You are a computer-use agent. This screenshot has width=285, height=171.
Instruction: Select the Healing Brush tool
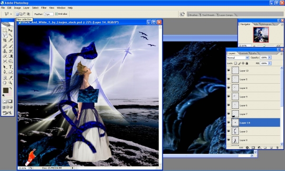click(5, 47)
